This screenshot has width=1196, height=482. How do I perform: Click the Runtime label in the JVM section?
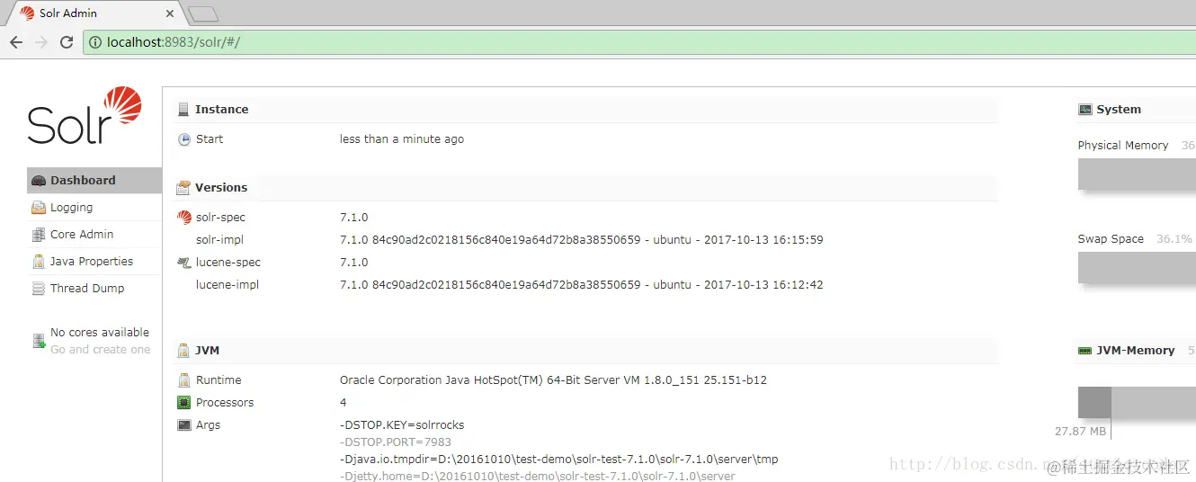pos(219,380)
